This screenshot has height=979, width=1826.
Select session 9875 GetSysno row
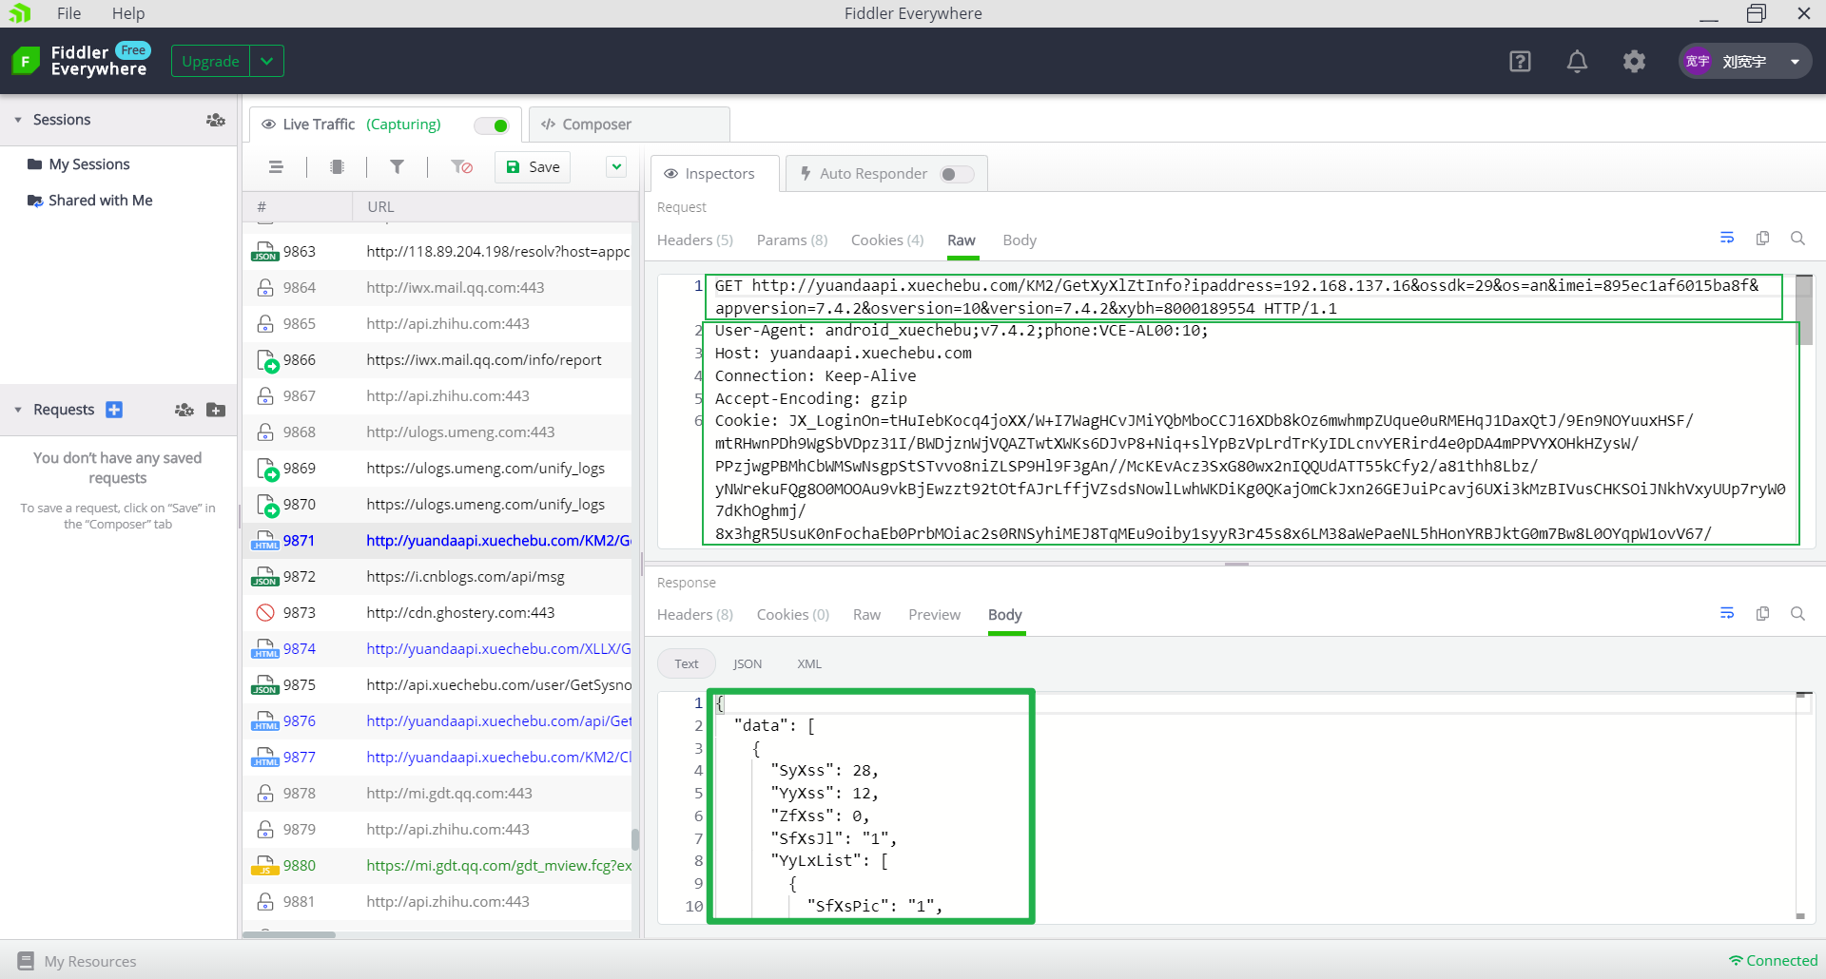(x=437, y=685)
